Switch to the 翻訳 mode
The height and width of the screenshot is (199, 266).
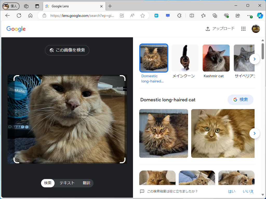(86, 183)
